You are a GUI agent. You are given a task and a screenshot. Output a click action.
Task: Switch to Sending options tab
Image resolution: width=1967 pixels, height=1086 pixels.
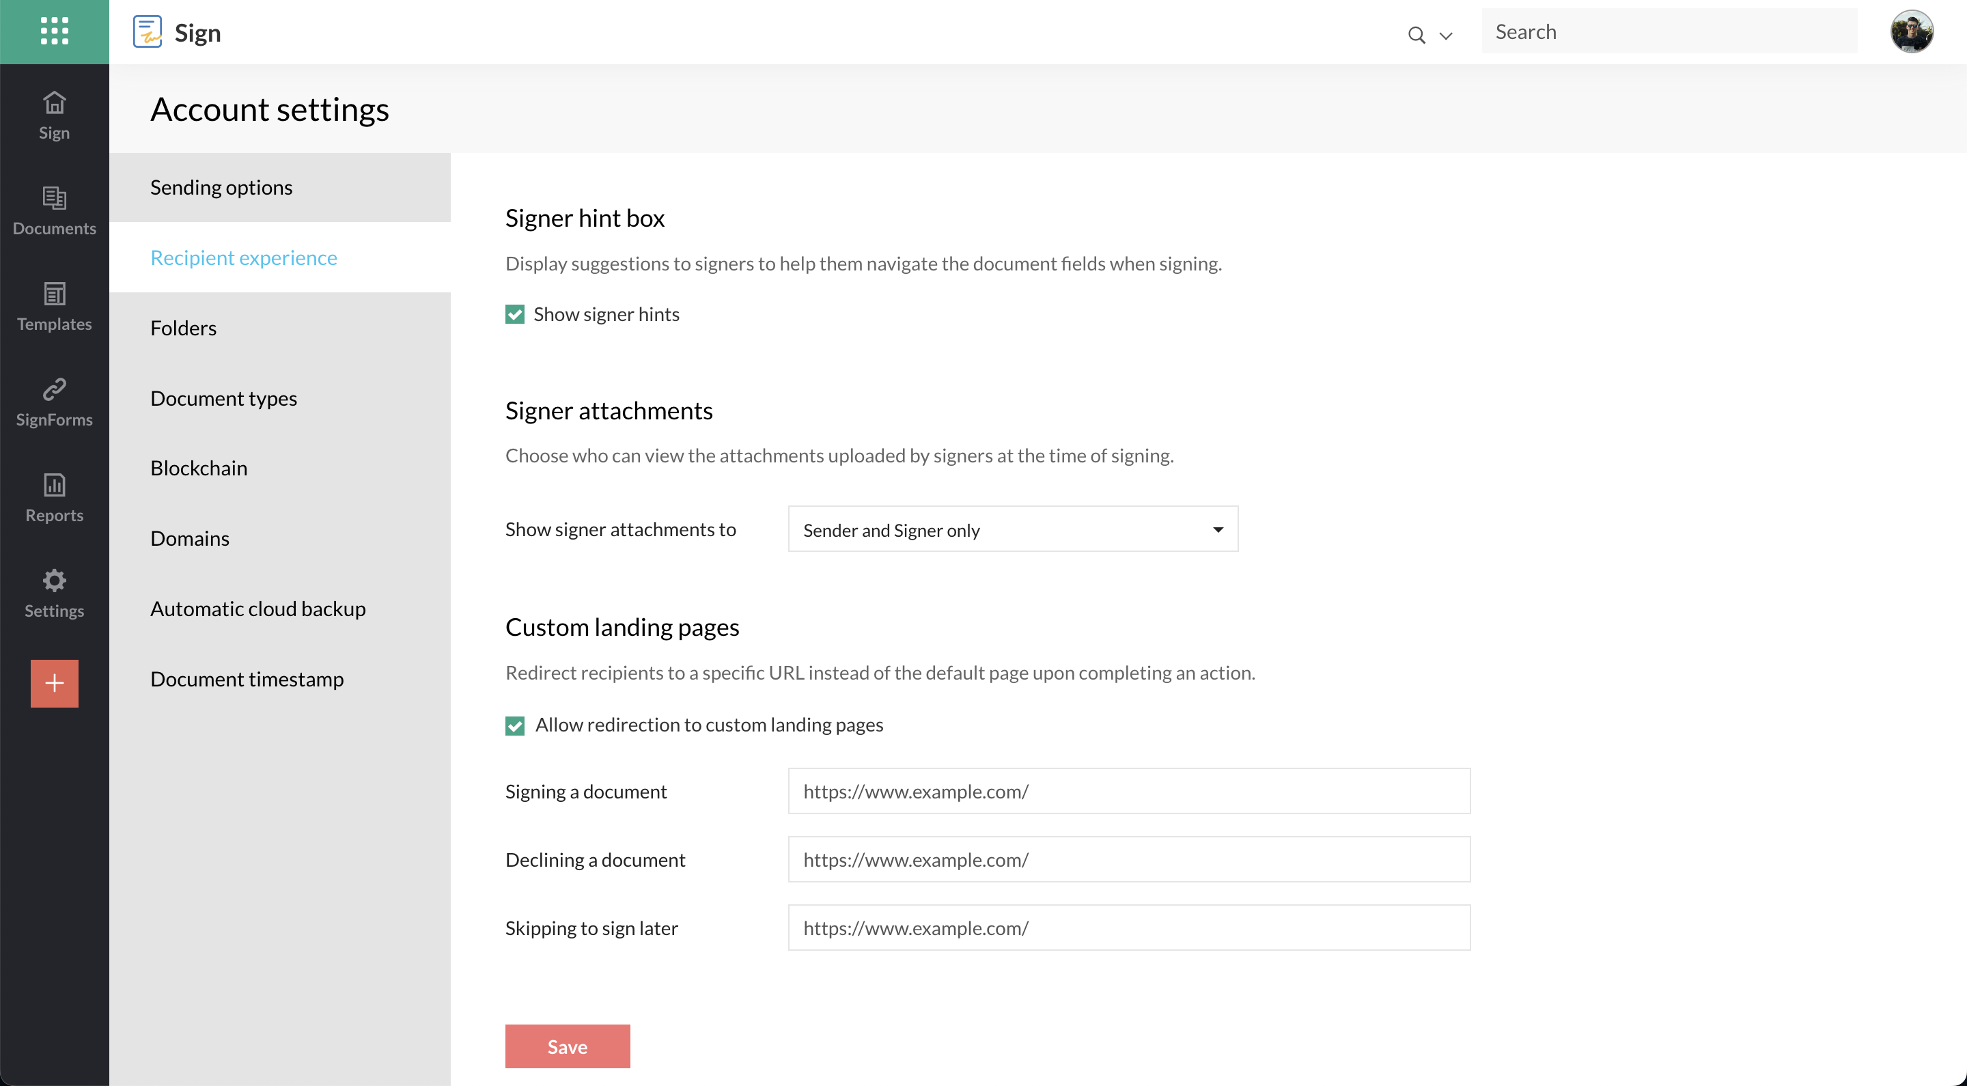[x=221, y=187]
